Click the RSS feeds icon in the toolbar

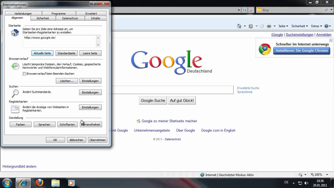point(251,26)
